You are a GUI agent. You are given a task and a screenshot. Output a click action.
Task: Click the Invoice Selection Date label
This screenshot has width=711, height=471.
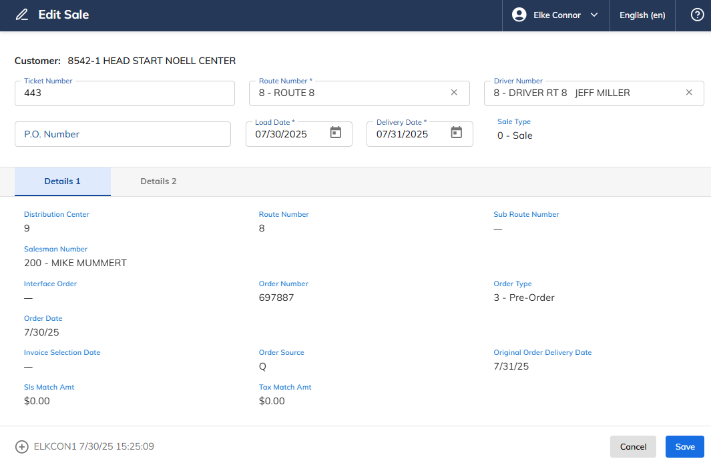pos(62,353)
